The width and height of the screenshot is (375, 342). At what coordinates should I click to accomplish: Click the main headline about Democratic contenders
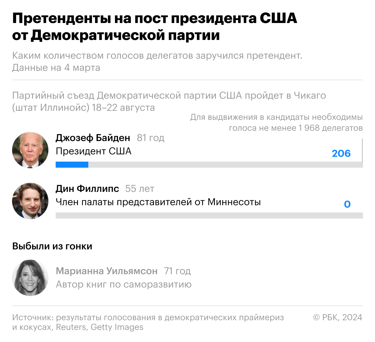[154, 27]
